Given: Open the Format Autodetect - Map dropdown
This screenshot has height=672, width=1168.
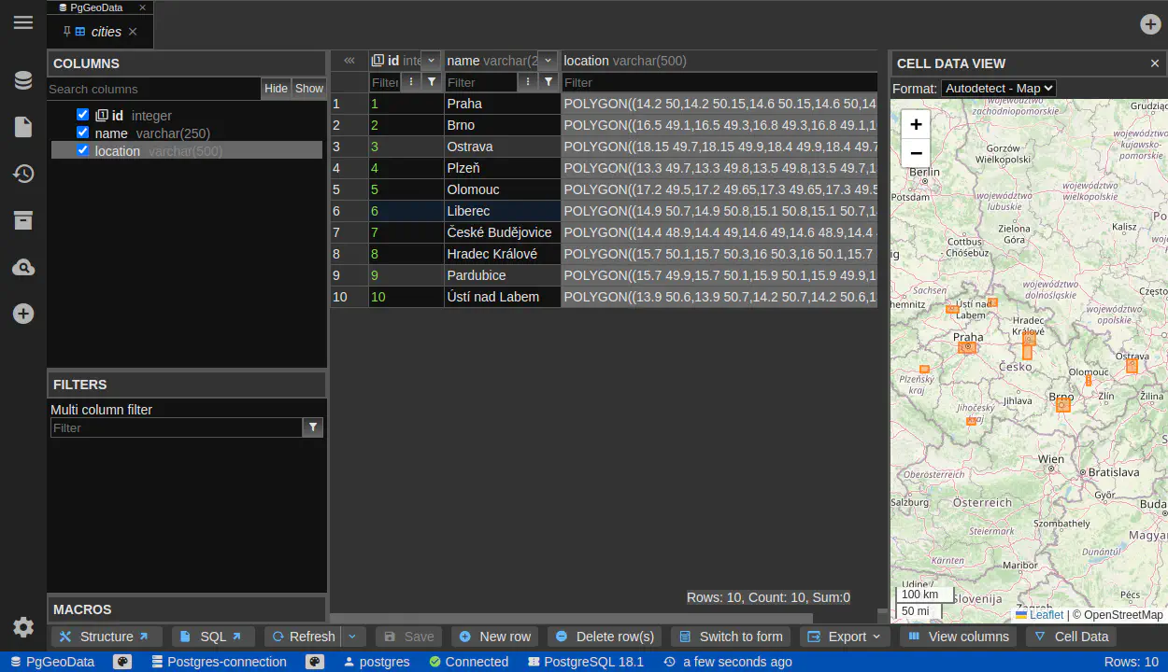Looking at the screenshot, I should pos(998,89).
